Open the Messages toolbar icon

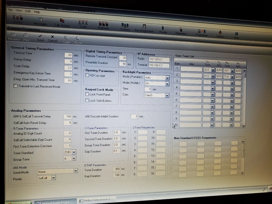[x=40, y=21]
